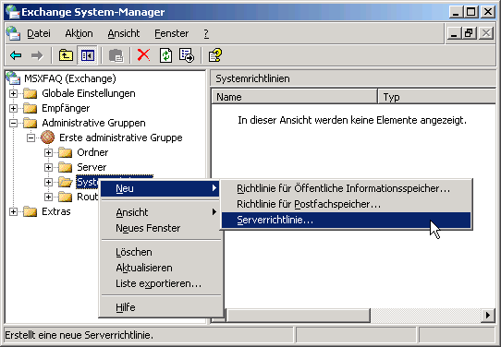501x347 pixels.
Task: Open the Datei menu
Action: 39,33
